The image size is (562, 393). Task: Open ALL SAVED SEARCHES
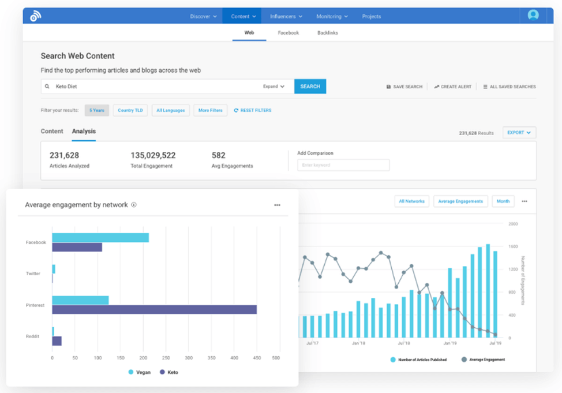coord(513,87)
